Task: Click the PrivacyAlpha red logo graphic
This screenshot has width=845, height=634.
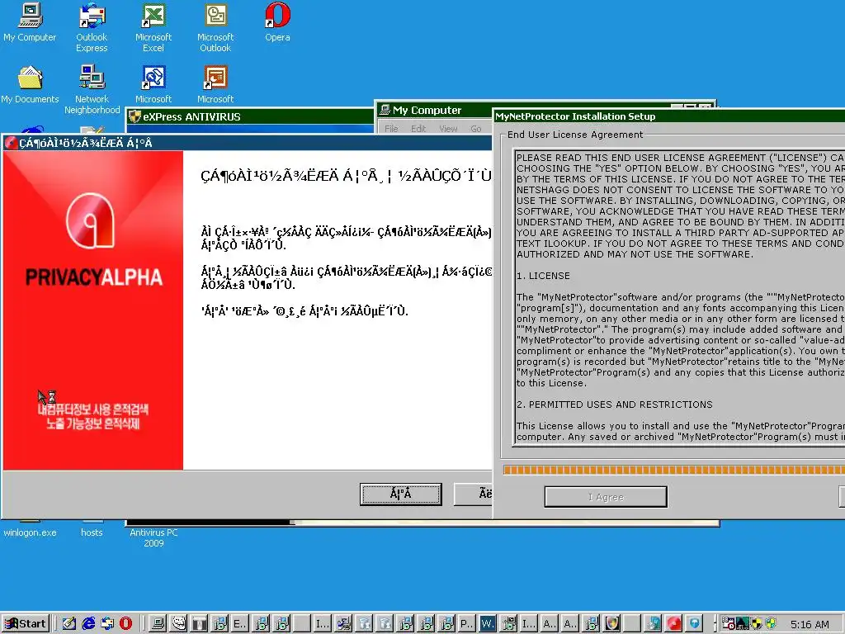Action: point(91,220)
